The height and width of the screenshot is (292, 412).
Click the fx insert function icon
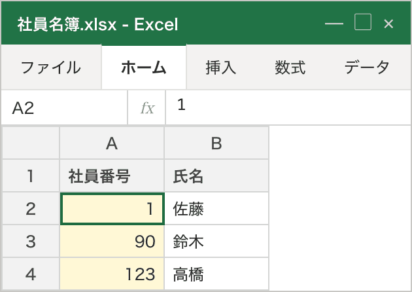147,107
